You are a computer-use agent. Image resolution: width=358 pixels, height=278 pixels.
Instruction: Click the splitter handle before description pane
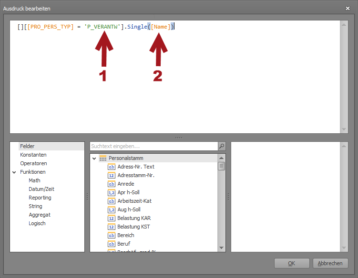[228, 197]
